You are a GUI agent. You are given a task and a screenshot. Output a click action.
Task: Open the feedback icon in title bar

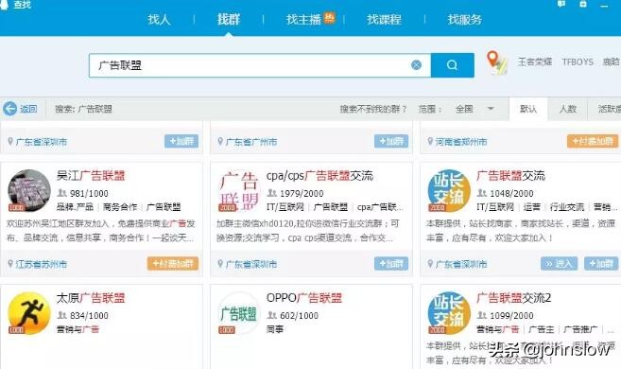[x=561, y=4]
